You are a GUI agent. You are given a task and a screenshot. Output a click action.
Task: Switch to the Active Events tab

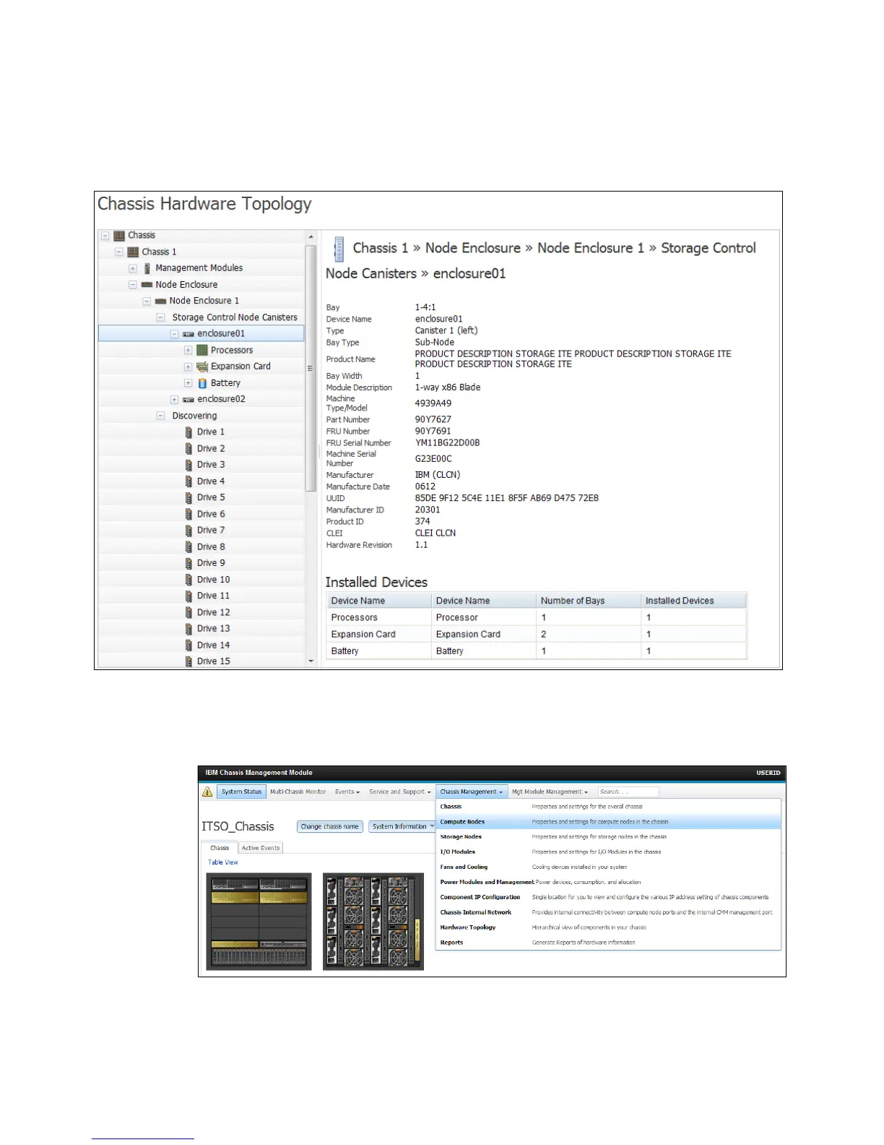[x=261, y=848]
